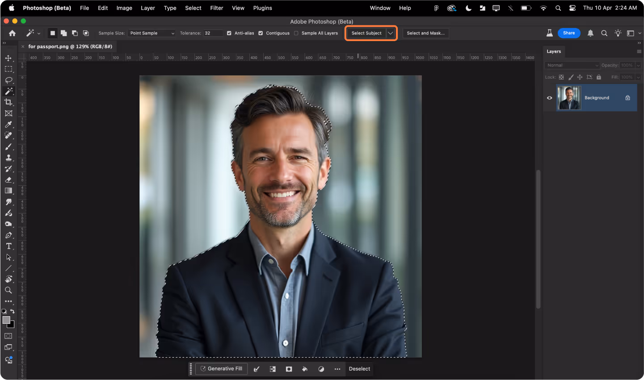Toggle Lock image pixels brush icon

click(571, 77)
